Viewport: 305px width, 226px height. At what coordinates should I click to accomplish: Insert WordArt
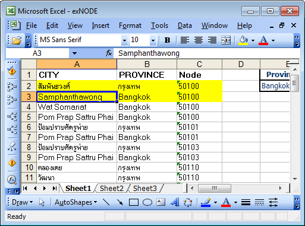click(x=175, y=202)
